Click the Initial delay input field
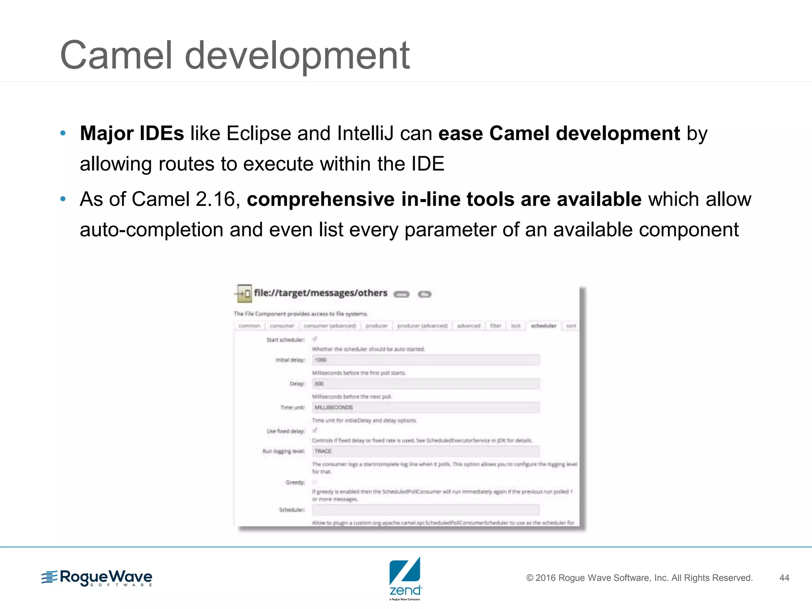This screenshot has height=609, width=812. tap(425, 360)
